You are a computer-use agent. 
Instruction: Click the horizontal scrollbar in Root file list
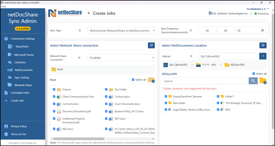[79, 139]
